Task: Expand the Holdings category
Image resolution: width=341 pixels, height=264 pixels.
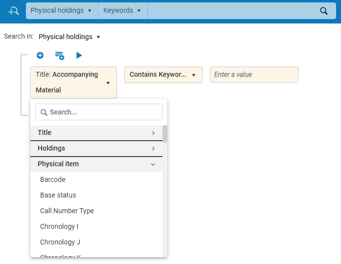Action: tap(96, 149)
